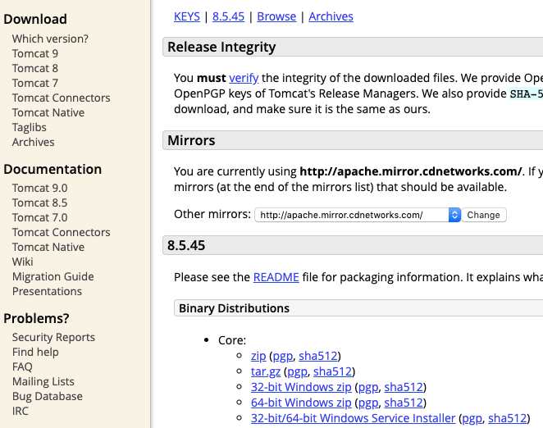The width and height of the screenshot is (543, 428).
Task: Download 32-bit/64-bit Windows Service Installer
Action: [353, 418]
